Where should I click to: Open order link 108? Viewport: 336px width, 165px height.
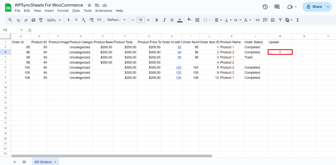click(178, 78)
